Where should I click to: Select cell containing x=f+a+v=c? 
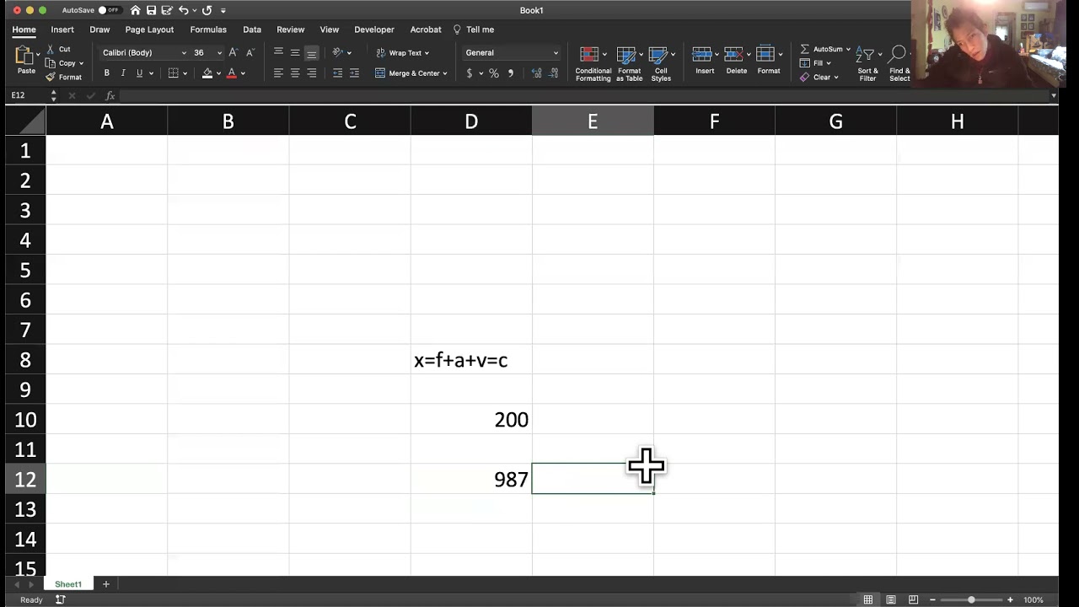[x=471, y=360]
